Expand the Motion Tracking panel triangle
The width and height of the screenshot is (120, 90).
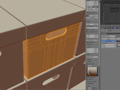pyautogui.click(x=87, y=81)
